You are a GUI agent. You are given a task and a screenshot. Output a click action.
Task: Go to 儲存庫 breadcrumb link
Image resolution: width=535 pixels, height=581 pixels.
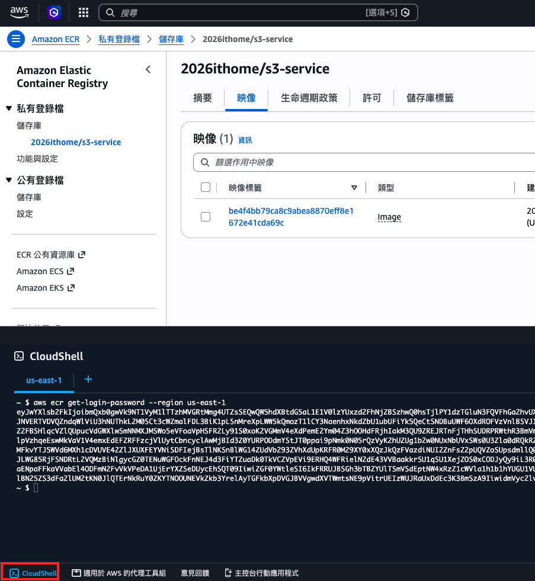coord(171,39)
